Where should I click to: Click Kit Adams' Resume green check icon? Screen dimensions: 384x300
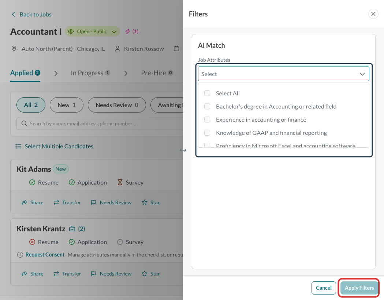pos(32,182)
